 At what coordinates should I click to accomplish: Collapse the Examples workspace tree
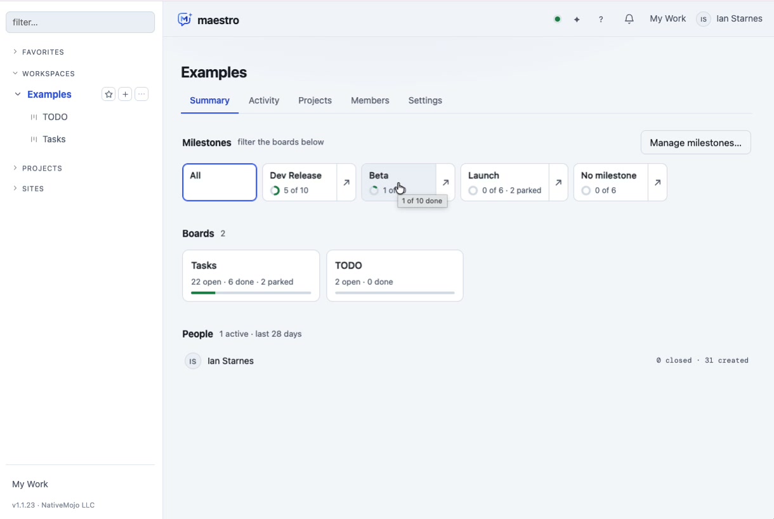click(18, 95)
